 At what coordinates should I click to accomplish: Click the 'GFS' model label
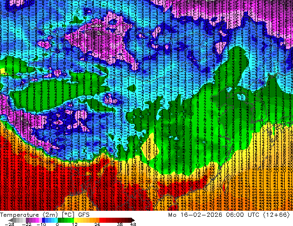pos(84,215)
